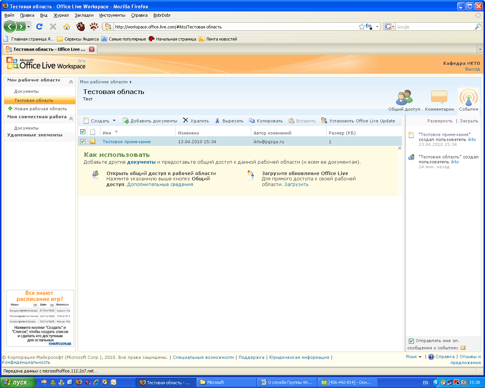The height and width of the screenshot is (388, 485).
Task: Switch to О службе Группы taskbar window
Action: click(287, 382)
